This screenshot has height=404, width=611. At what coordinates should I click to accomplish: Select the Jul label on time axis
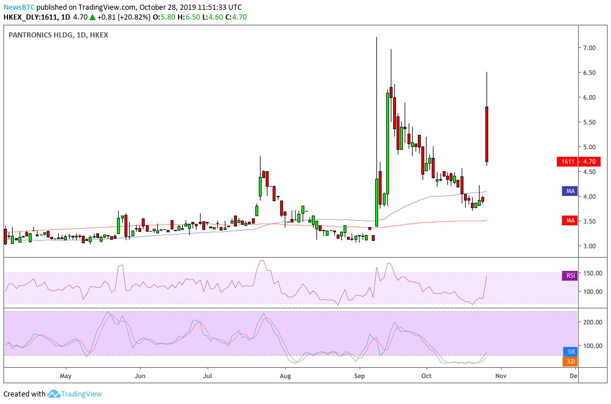[x=208, y=375]
